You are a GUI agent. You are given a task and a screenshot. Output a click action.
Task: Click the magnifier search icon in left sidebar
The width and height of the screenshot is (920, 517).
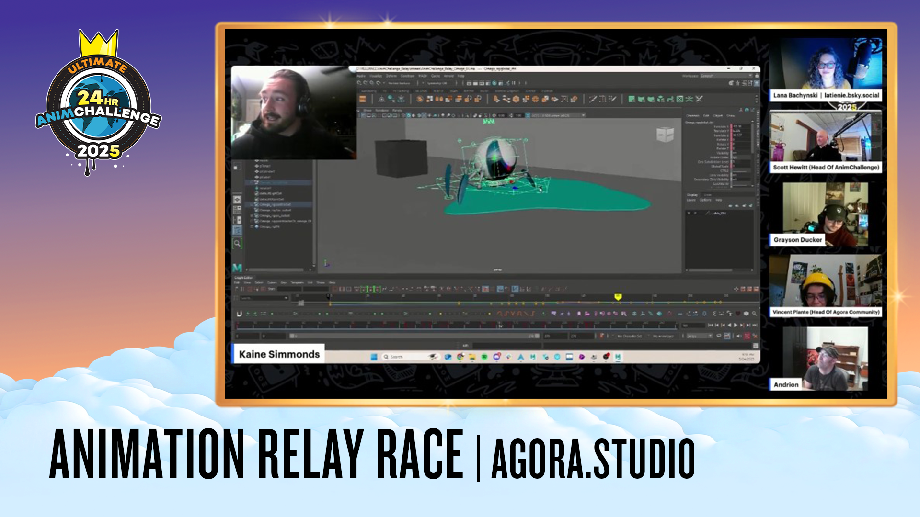tap(237, 243)
